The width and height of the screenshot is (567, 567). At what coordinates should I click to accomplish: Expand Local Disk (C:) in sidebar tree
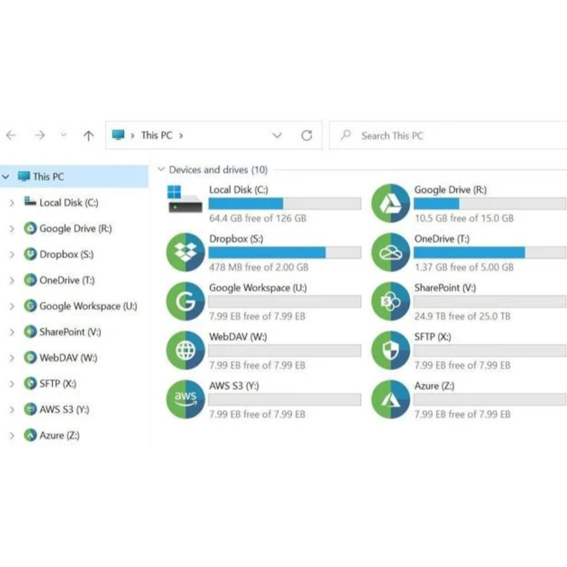coord(12,203)
